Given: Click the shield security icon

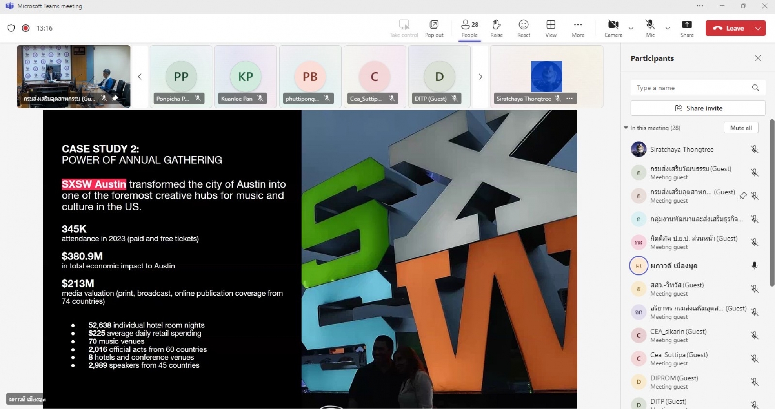Looking at the screenshot, I should click(x=11, y=28).
